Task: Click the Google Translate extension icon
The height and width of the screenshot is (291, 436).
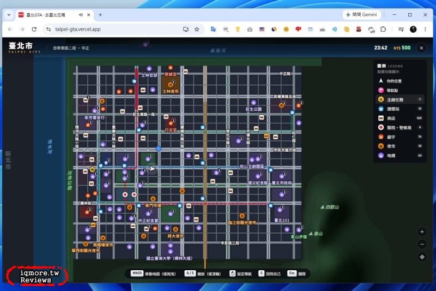Action: (213, 29)
